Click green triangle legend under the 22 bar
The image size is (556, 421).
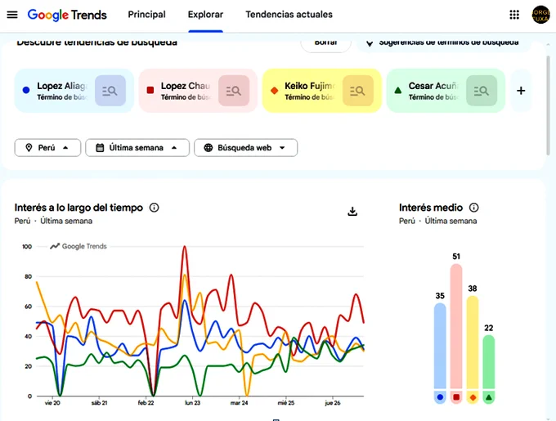[x=489, y=397]
